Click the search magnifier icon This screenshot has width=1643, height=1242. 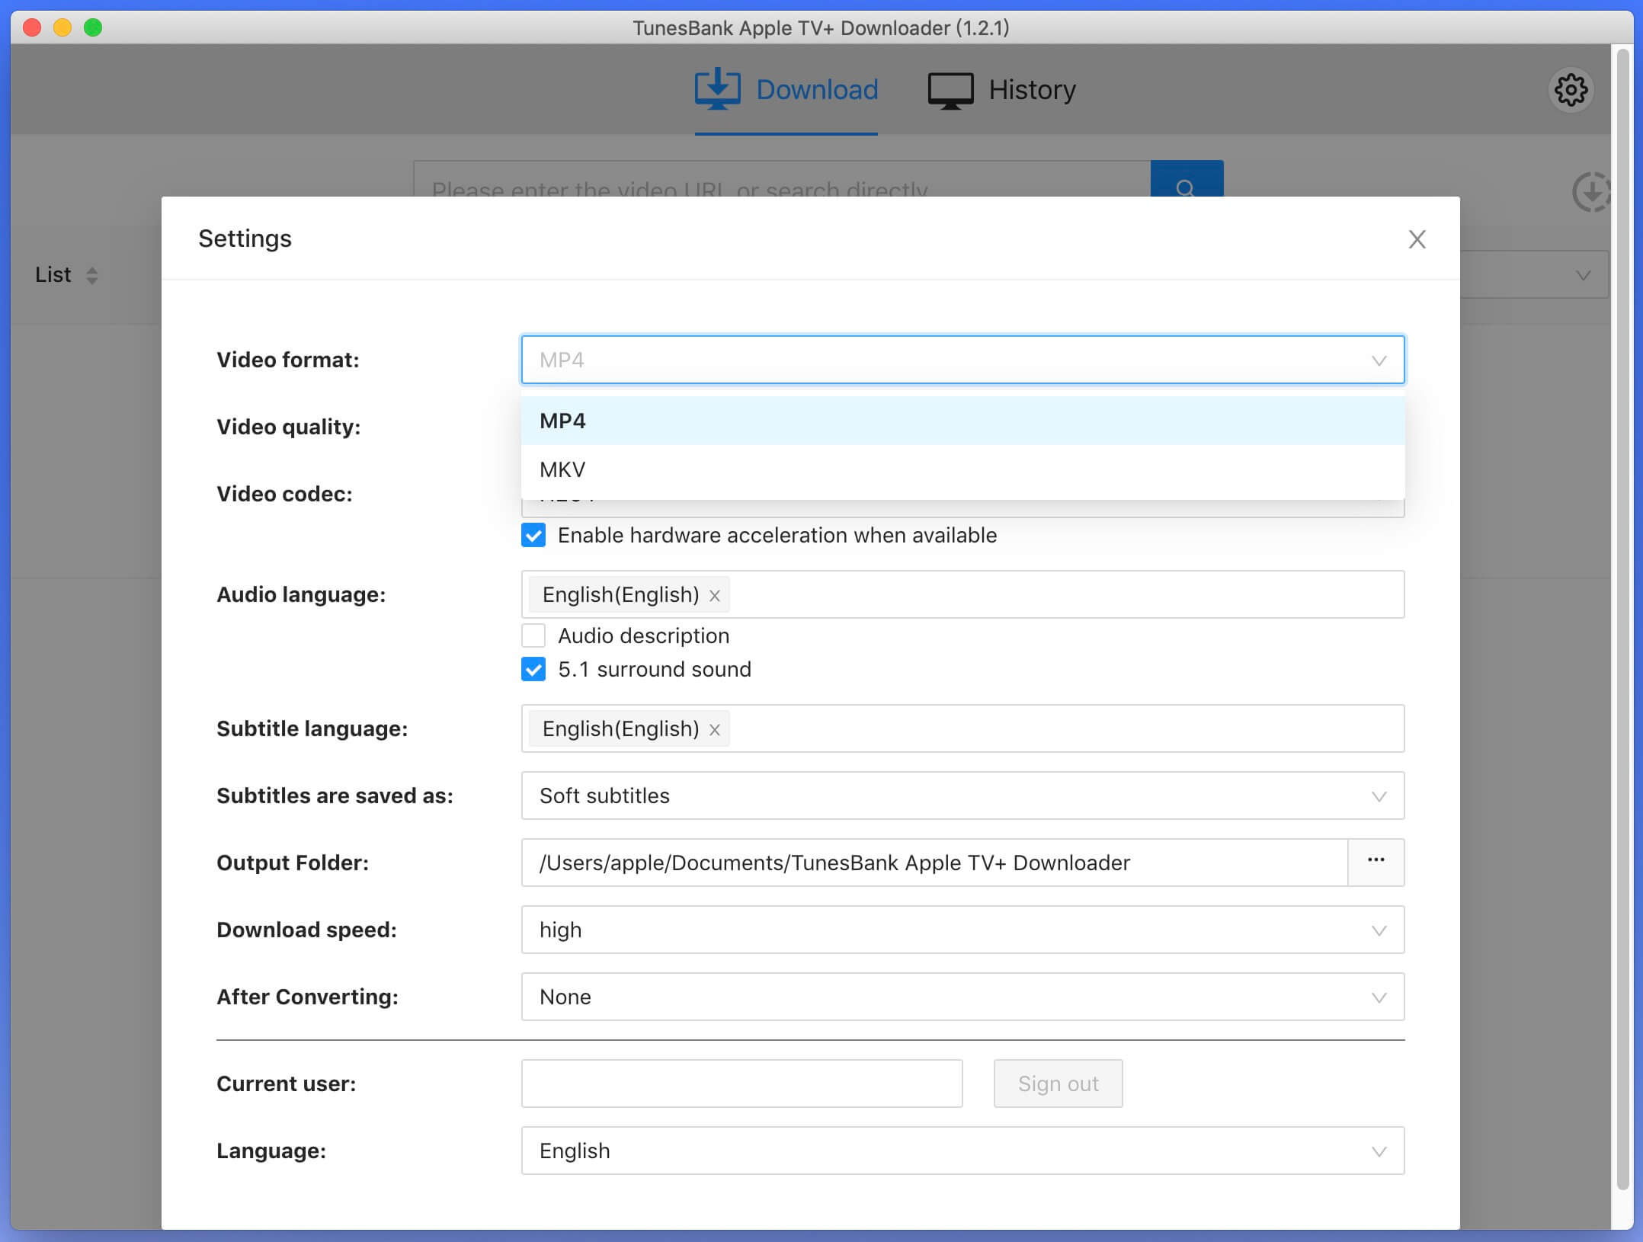pyautogui.click(x=1185, y=189)
